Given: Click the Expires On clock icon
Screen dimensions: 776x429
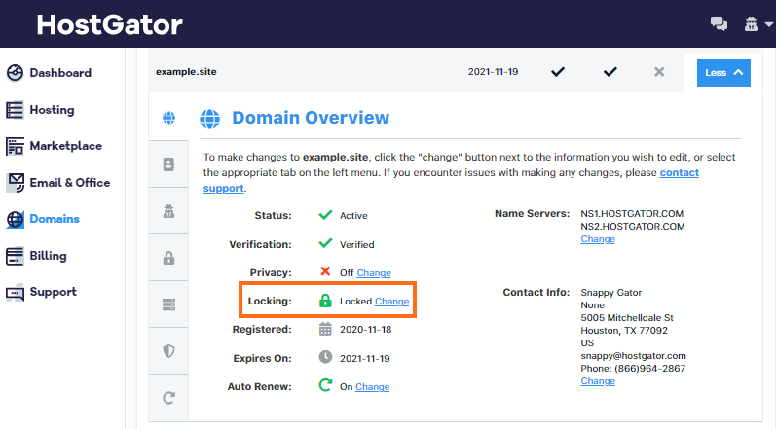Looking at the screenshot, I should 325,357.
